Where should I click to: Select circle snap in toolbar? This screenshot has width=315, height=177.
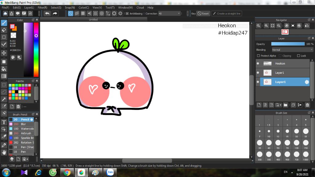pyautogui.click(x=102, y=14)
